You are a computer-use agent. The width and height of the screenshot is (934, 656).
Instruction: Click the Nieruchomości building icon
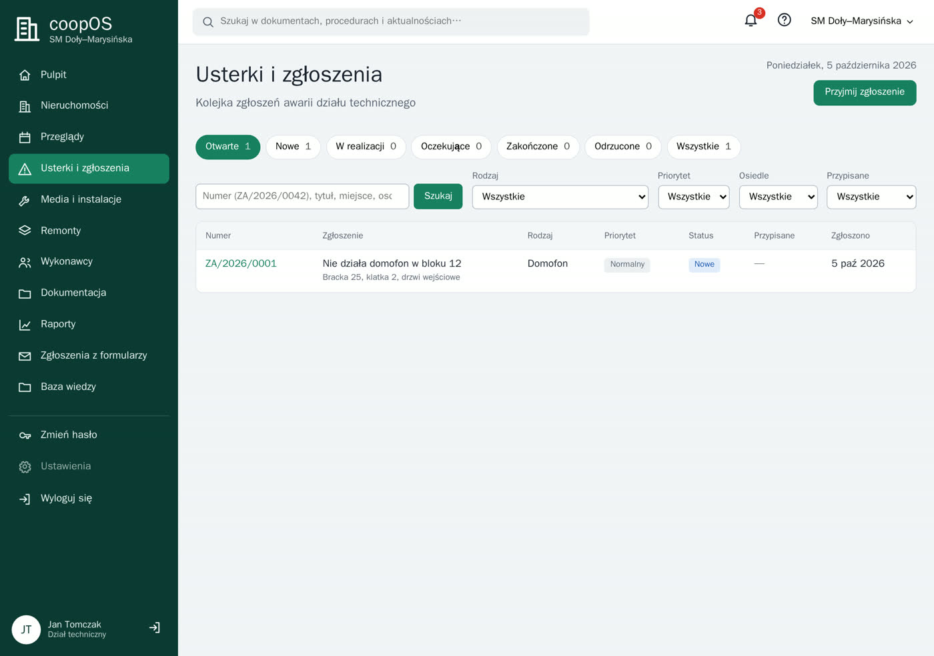click(25, 106)
